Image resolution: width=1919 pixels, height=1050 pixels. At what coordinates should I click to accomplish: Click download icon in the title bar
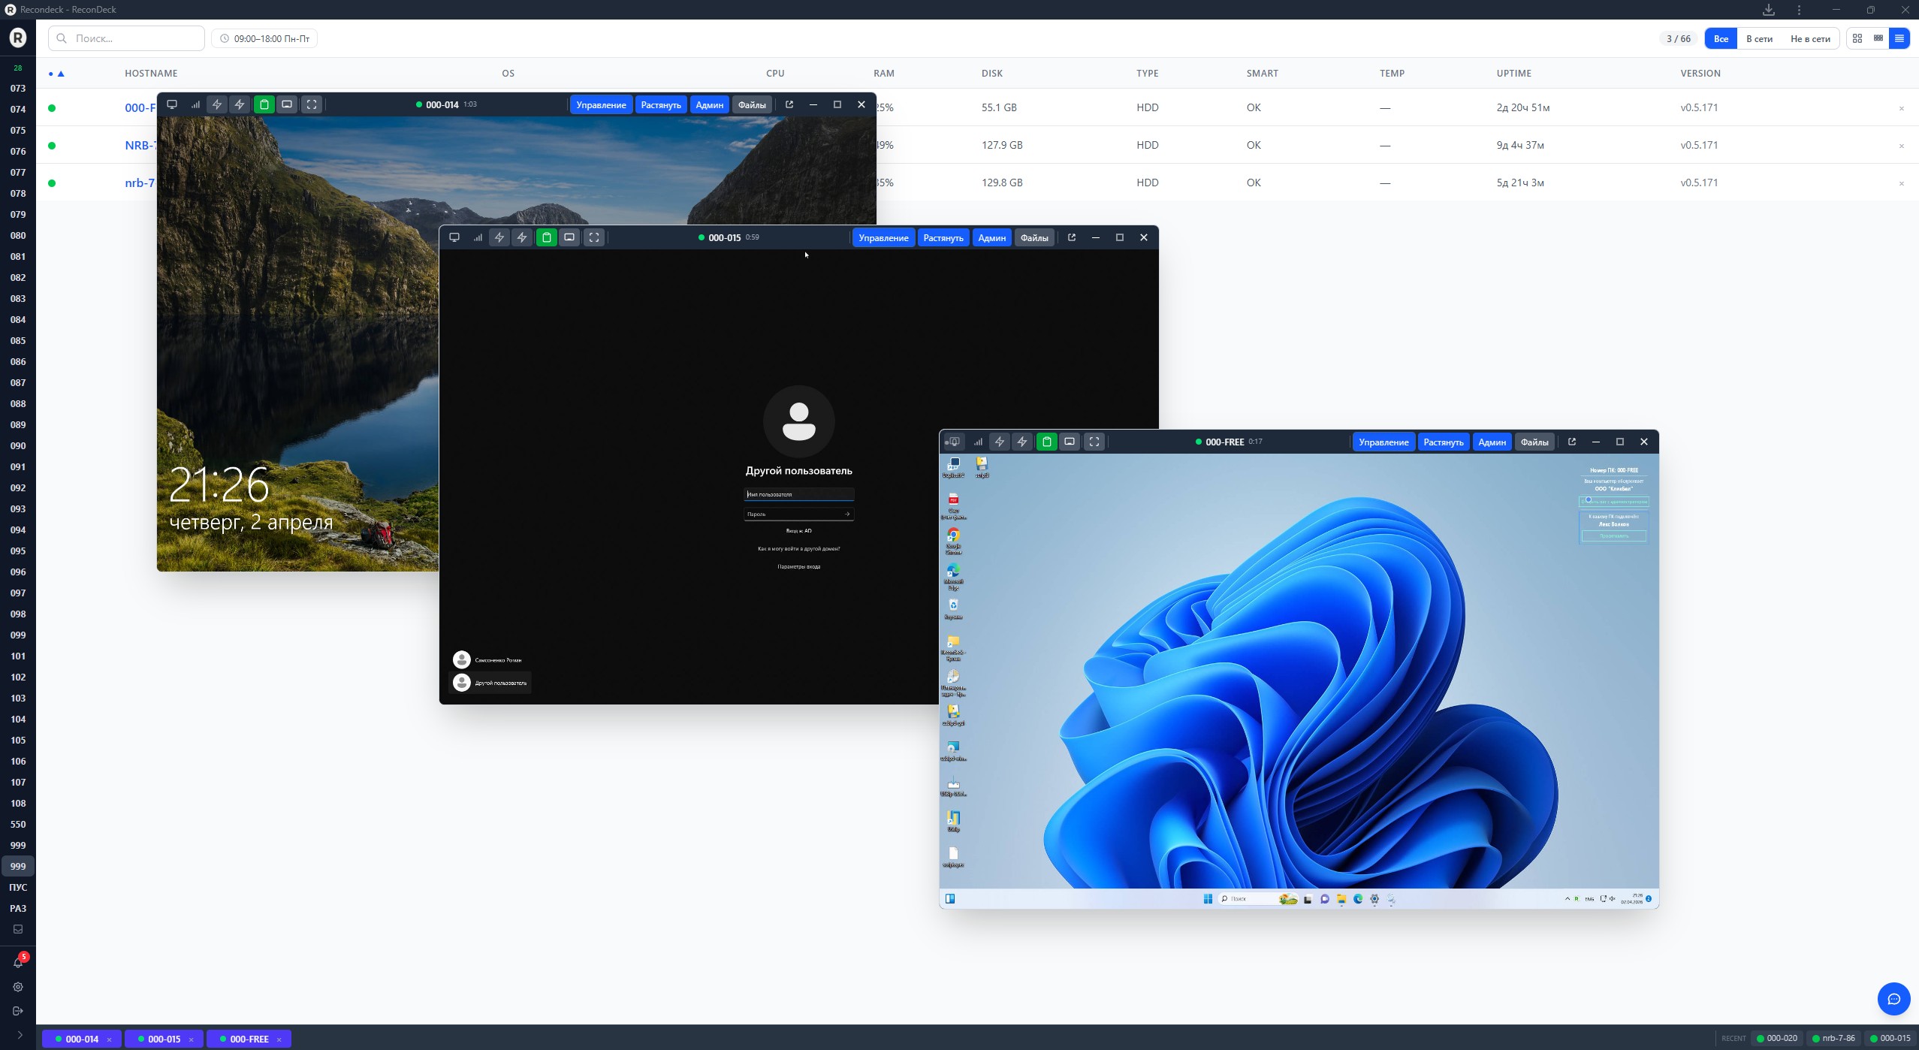1769,10
